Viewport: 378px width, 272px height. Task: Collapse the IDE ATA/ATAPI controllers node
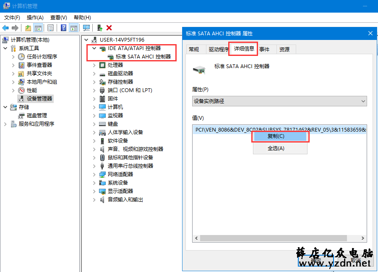click(x=94, y=48)
